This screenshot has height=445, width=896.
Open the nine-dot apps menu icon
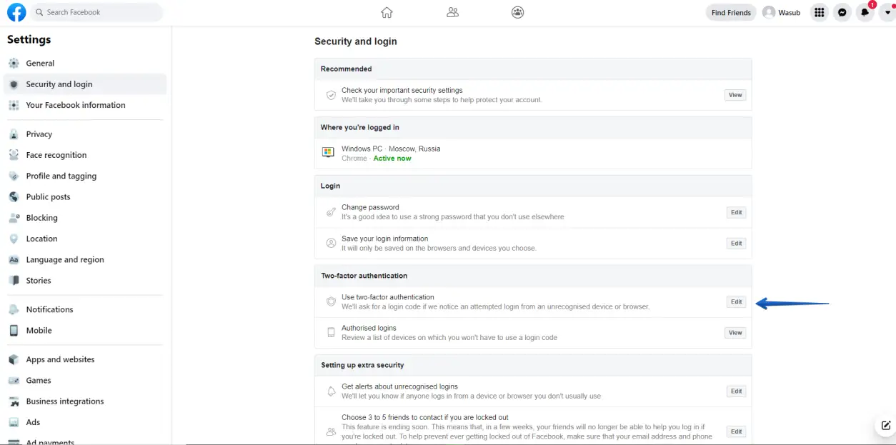pos(820,12)
